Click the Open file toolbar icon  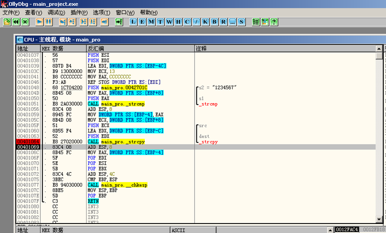[7, 22]
